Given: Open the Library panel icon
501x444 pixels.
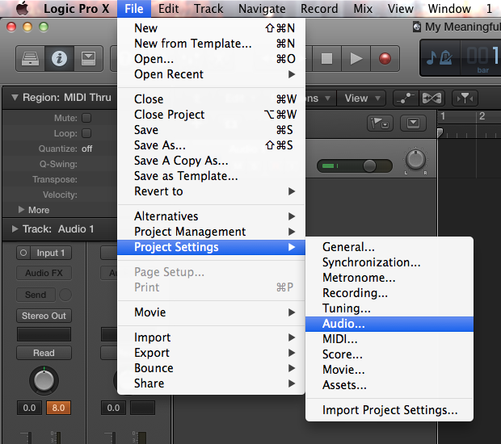Looking at the screenshot, I should point(31,58).
